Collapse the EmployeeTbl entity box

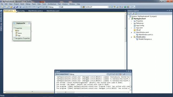29,23
